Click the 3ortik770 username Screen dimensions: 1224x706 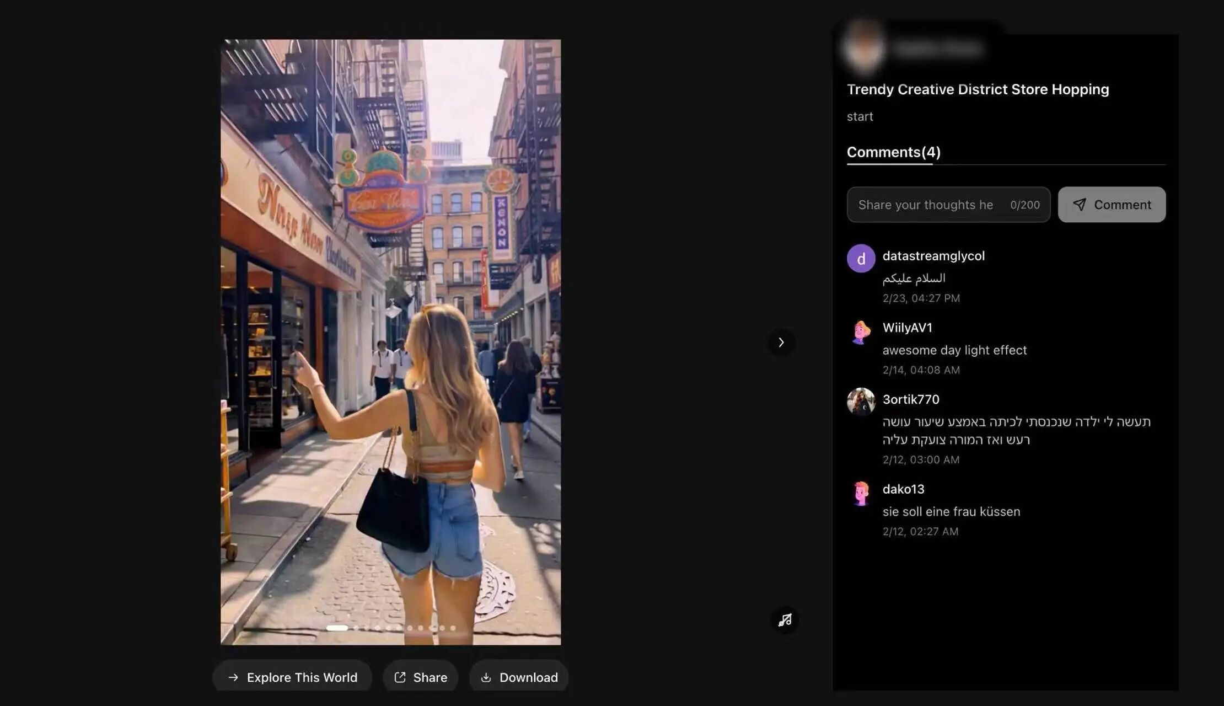coord(910,399)
